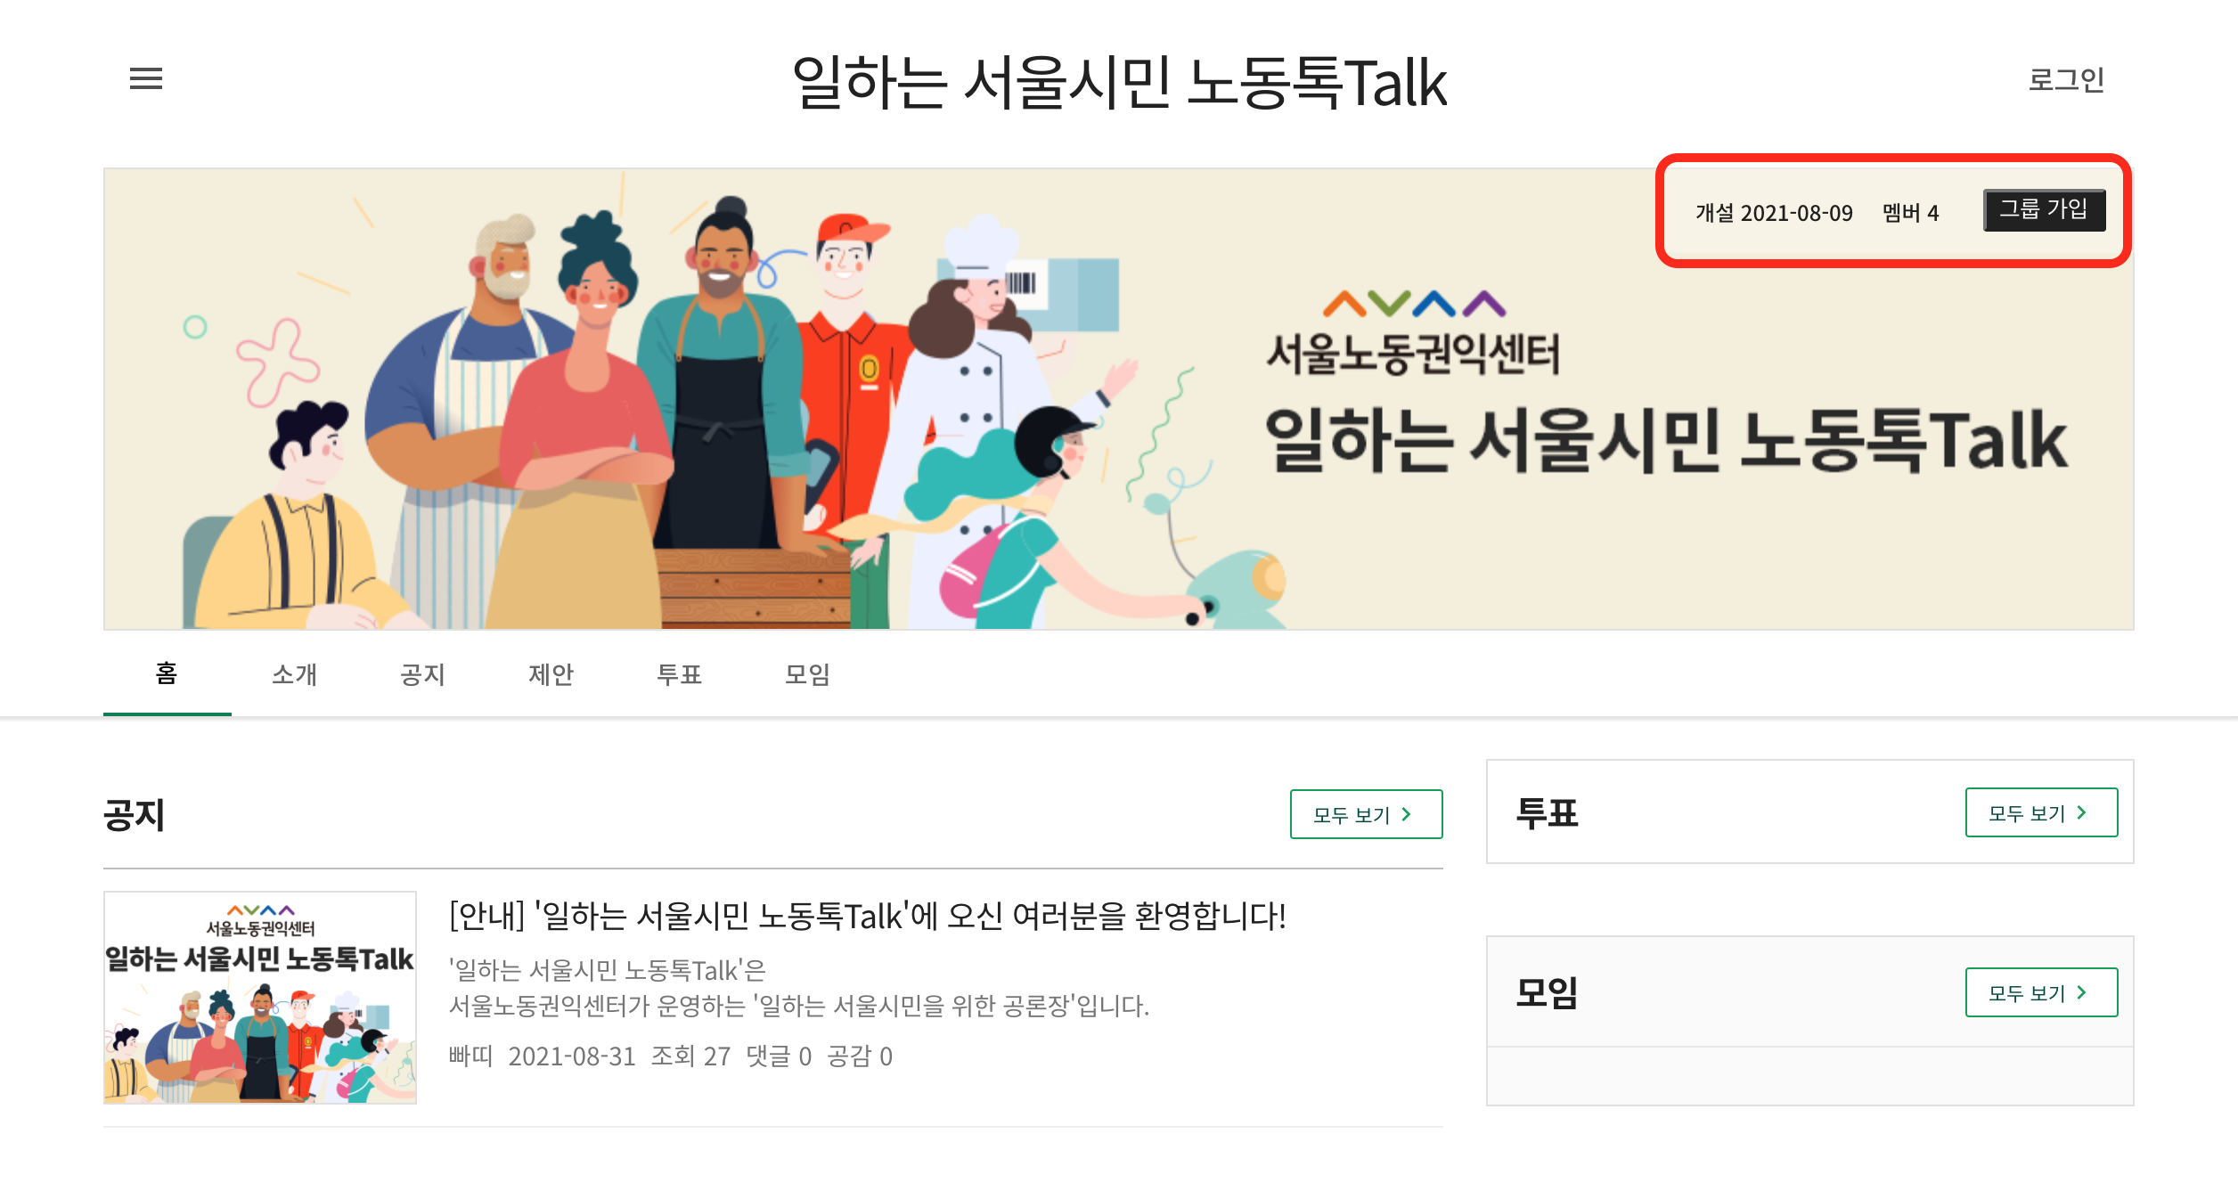Screen dimensions: 2238x1199
Task: Click the site title 일하는 서울시민 노동톡Talk
Action: point(1119,82)
